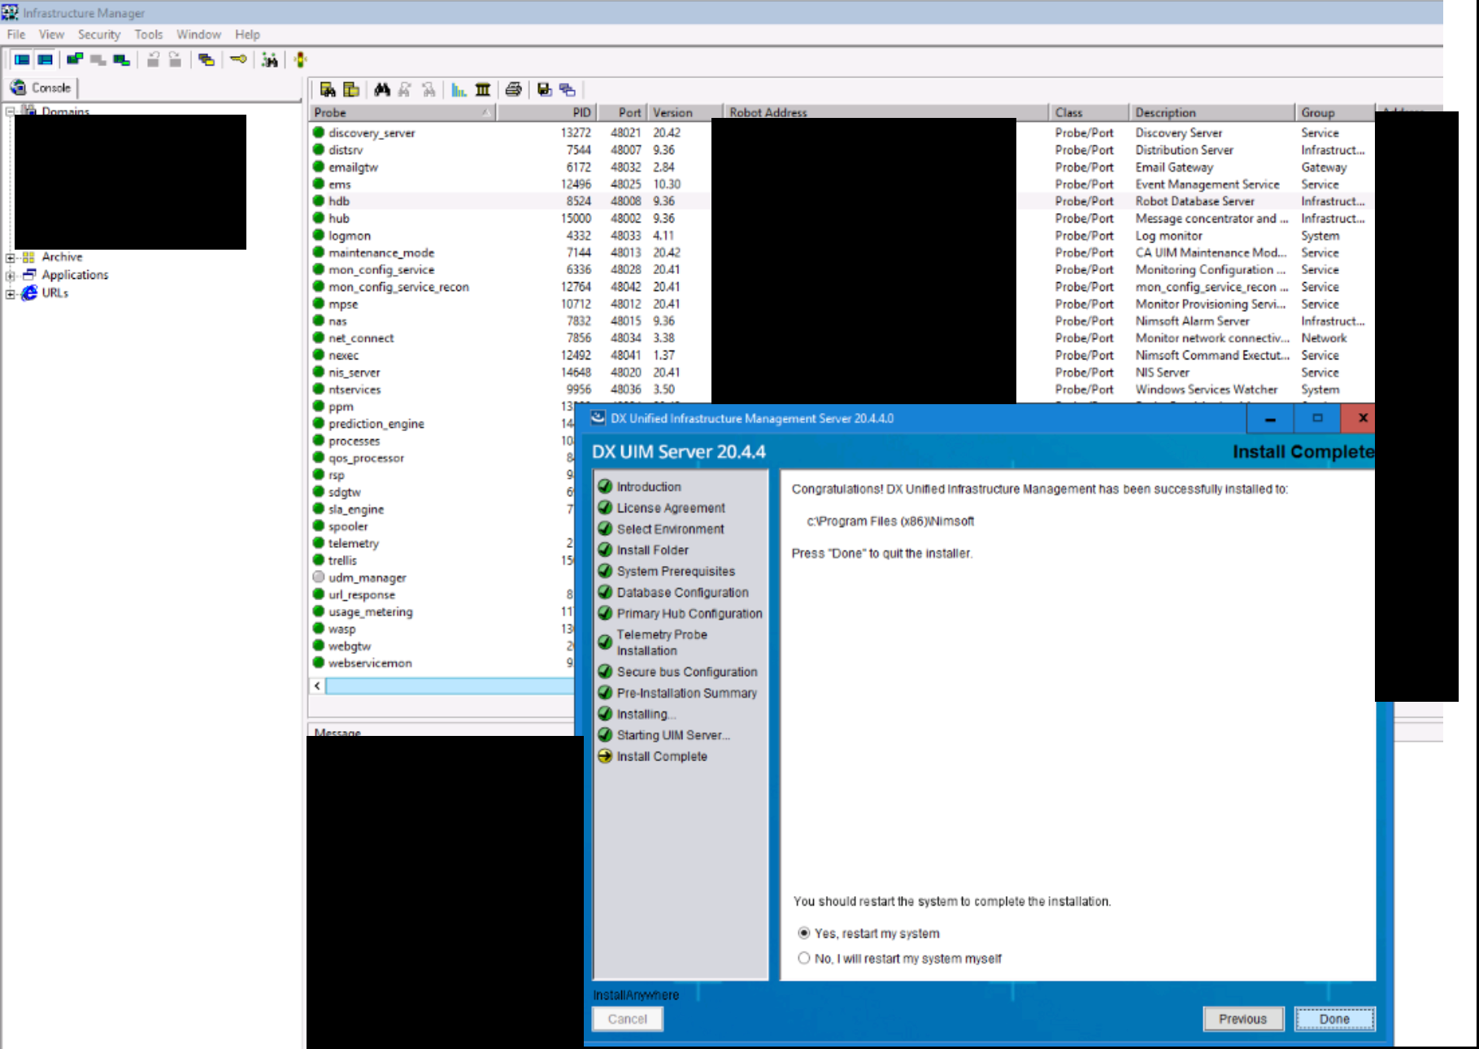Click the pane layout icon with bottom cyan bar
Viewport: 1479px width, 1049px height.
pyautogui.click(x=46, y=59)
